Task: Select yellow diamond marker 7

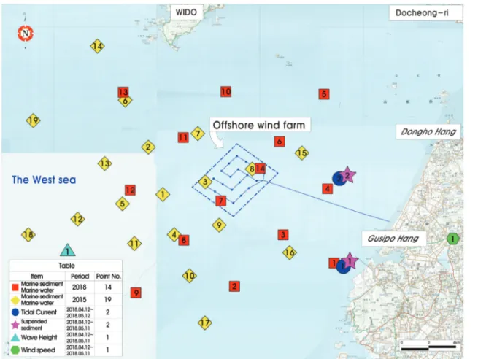Action: [x=198, y=134]
